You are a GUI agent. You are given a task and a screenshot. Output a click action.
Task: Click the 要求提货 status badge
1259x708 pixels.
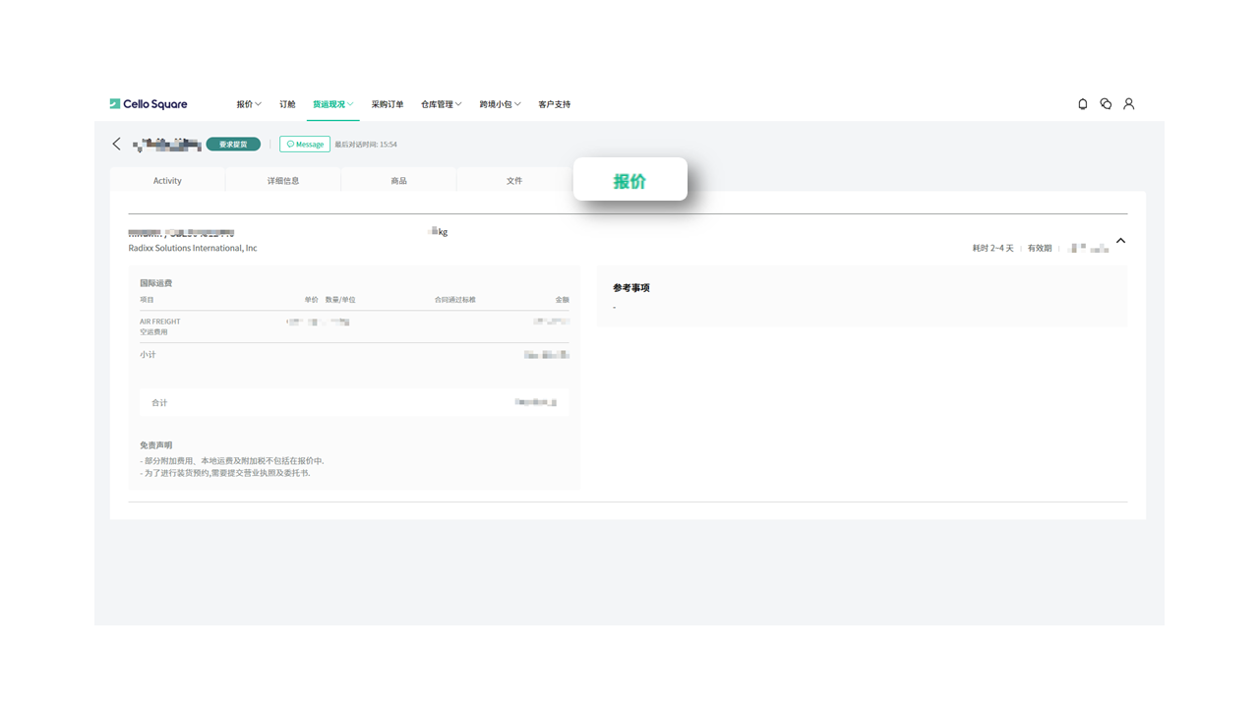[233, 145]
